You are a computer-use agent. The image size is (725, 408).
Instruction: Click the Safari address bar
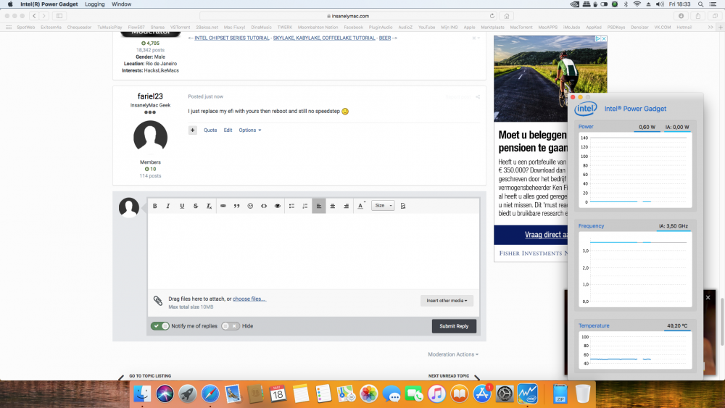(348, 16)
